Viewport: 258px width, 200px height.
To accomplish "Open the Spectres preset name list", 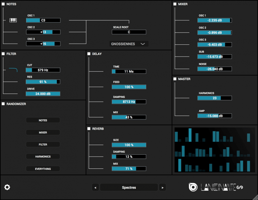I will (x=129, y=187).
